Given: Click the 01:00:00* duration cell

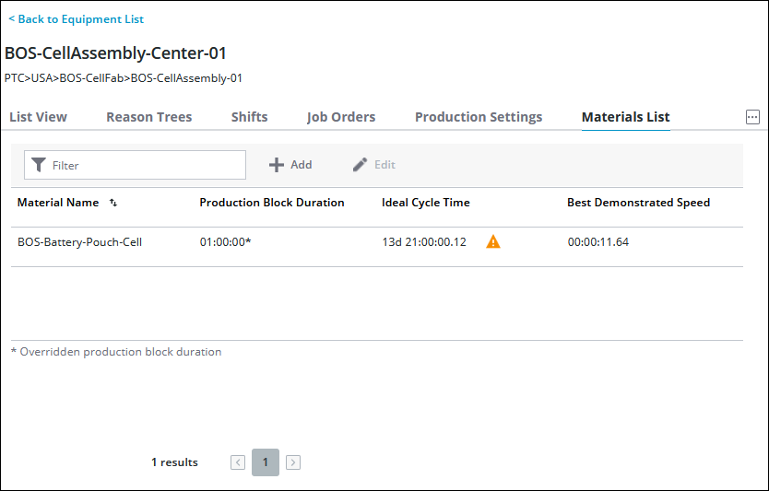Looking at the screenshot, I should (226, 242).
